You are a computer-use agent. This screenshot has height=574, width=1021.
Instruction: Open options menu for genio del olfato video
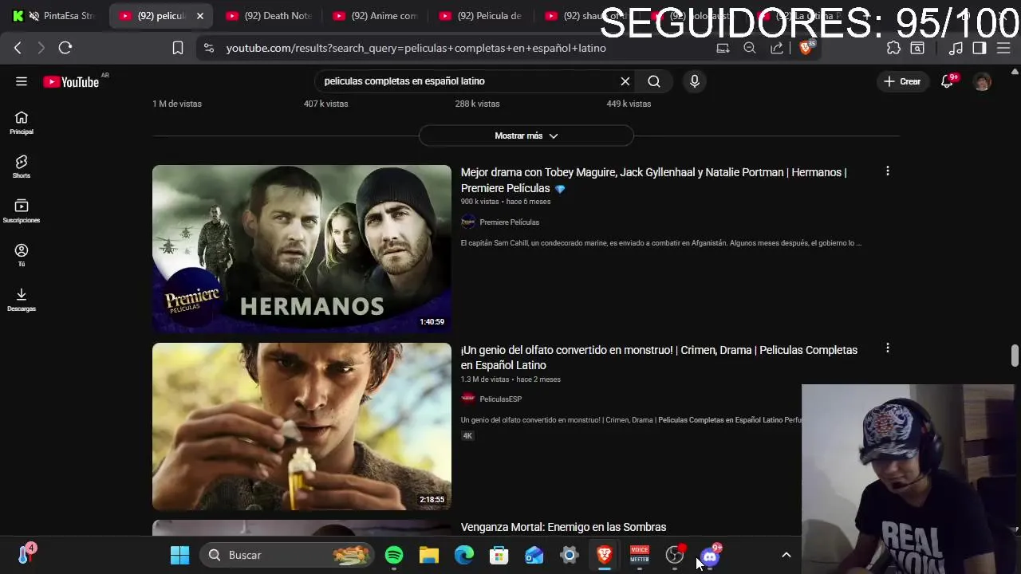point(888,348)
